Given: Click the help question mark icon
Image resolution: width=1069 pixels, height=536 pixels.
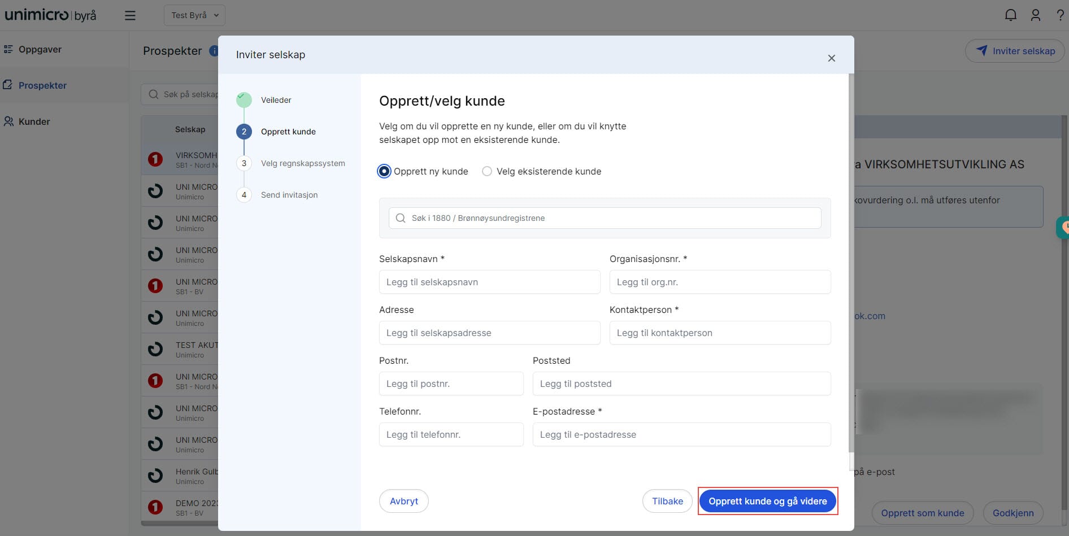Looking at the screenshot, I should 1060,15.
